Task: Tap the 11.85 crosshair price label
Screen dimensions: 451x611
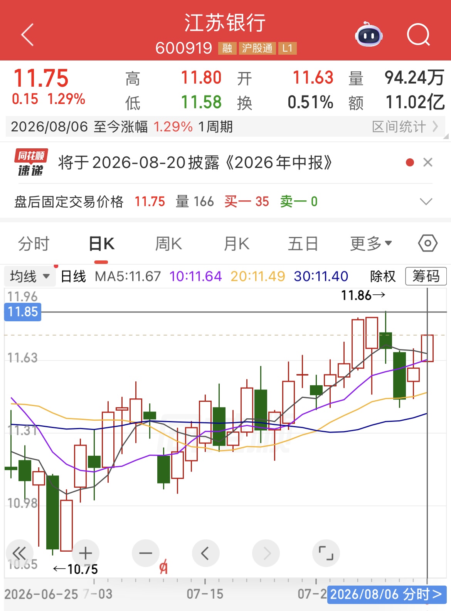Action: [23, 312]
